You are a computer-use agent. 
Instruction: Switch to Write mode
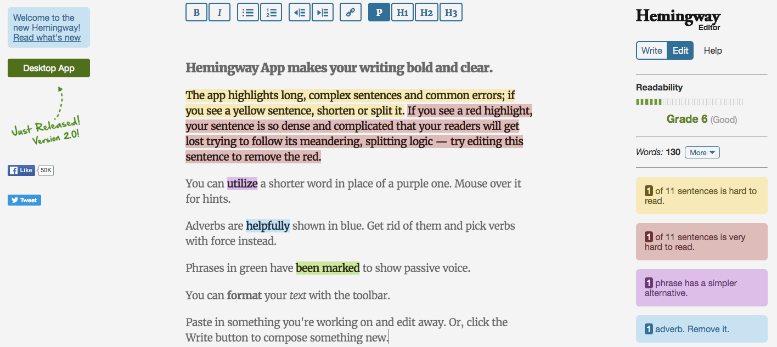pyautogui.click(x=651, y=50)
